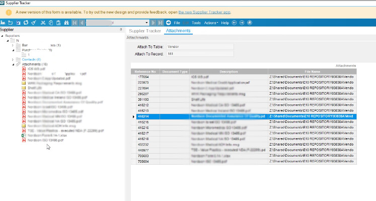Select grid cell 416218
The image size is (376, 201).
(x=148, y=139)
